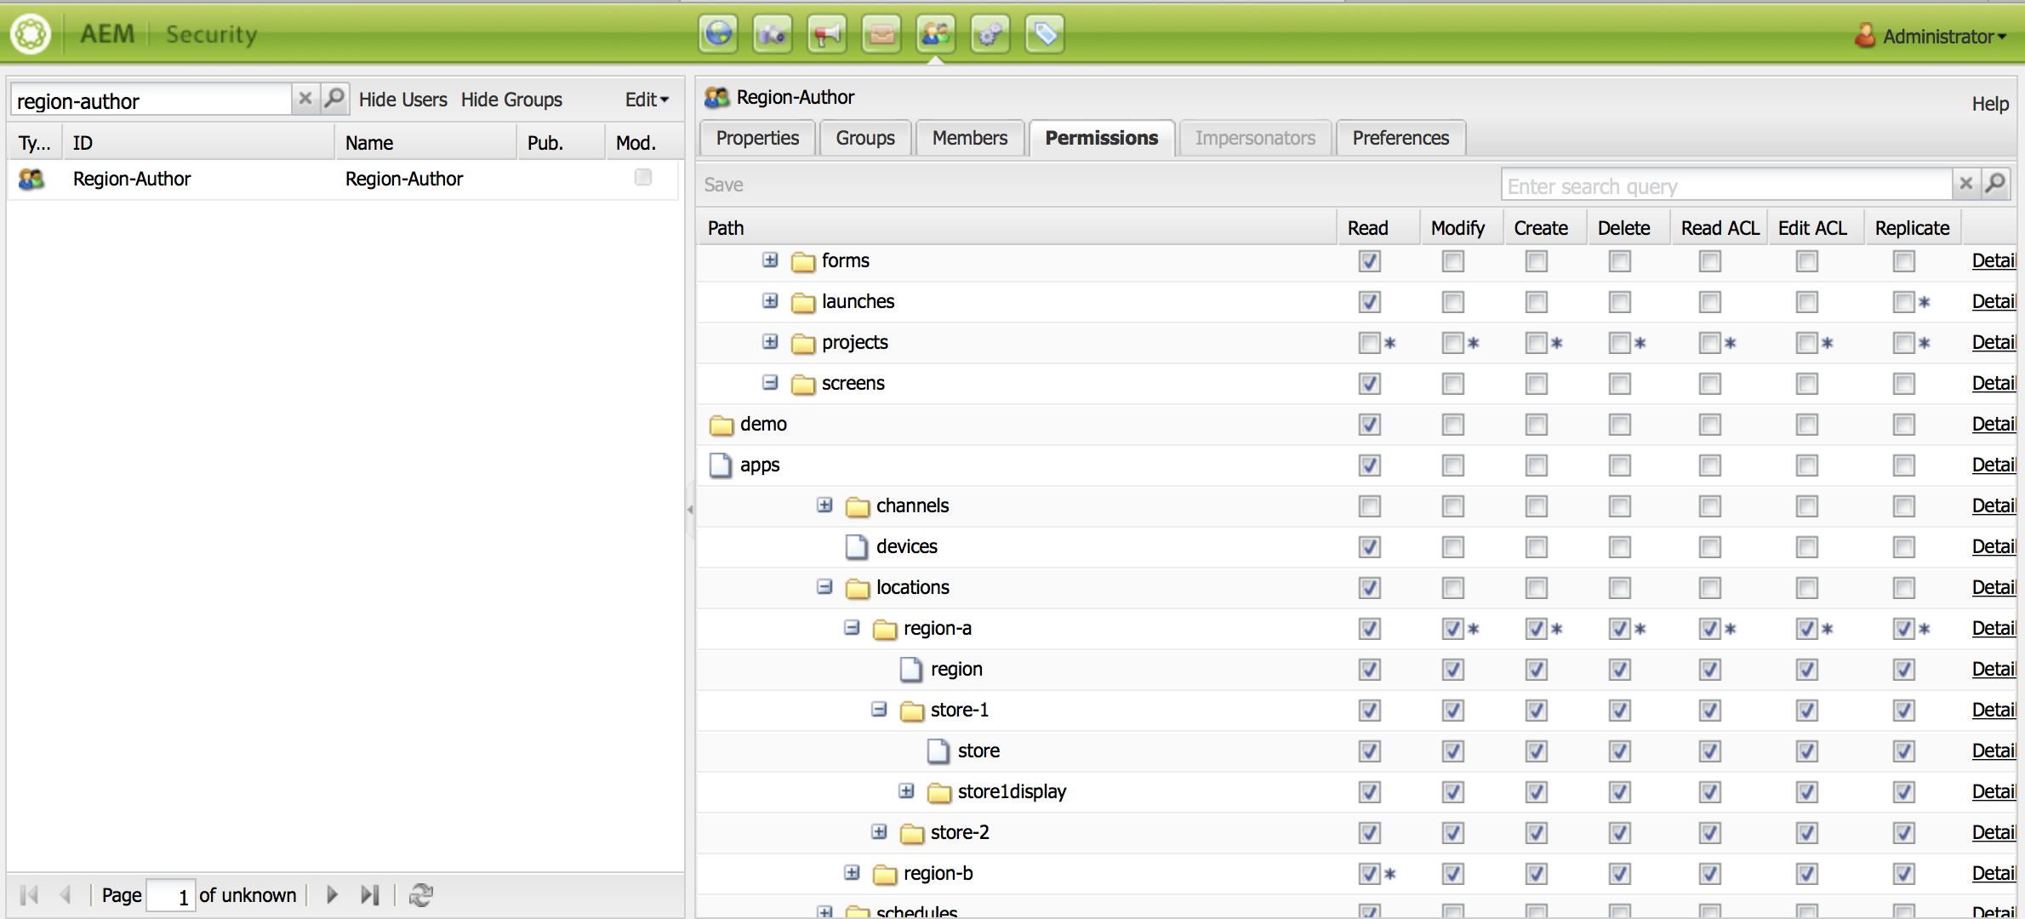Collapse the region-a tree node

pos(852,628)
